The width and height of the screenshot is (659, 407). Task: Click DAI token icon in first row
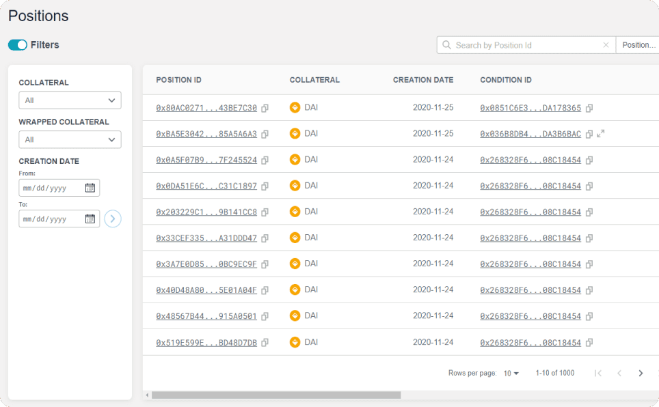click(x=295, y=107)
